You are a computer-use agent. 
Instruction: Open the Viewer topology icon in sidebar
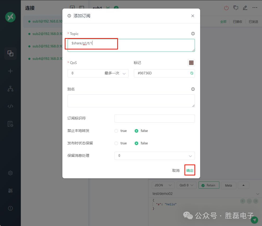pyautogui.click(x=10, y=89)
